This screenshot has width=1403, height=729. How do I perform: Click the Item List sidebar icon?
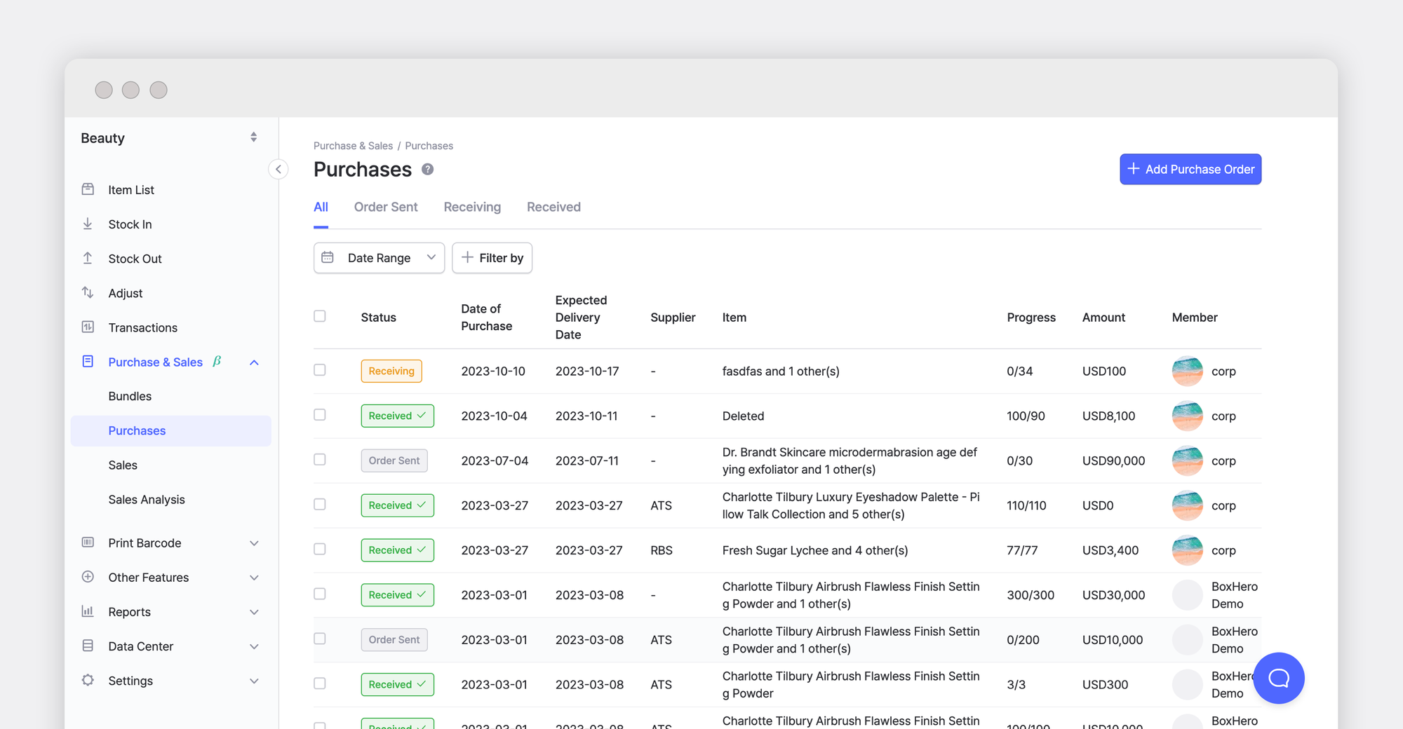click(88, 189)
